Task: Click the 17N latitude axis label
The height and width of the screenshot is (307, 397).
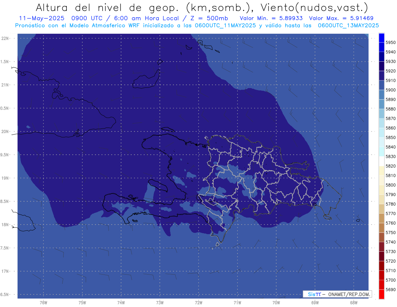Action: [5, 271]
